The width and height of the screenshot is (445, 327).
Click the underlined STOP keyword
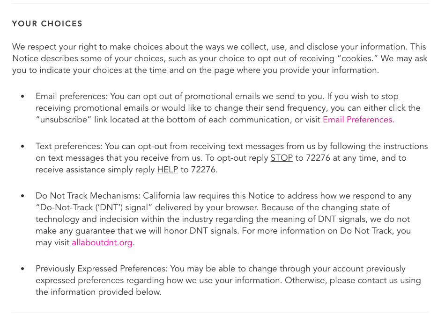click(282, 158)
